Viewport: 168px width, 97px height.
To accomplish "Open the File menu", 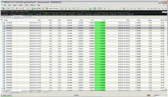I will (x=5, y=5).
